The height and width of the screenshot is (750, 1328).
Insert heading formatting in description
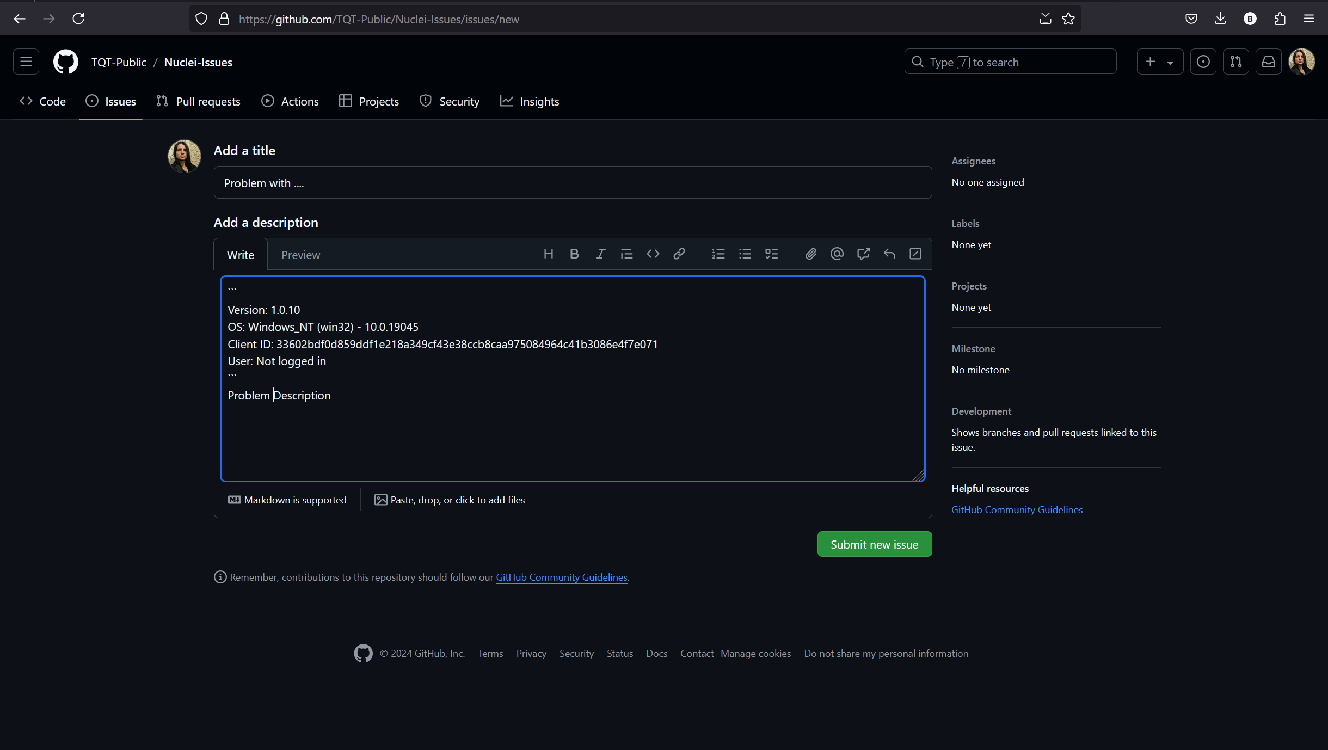[549, 254]
